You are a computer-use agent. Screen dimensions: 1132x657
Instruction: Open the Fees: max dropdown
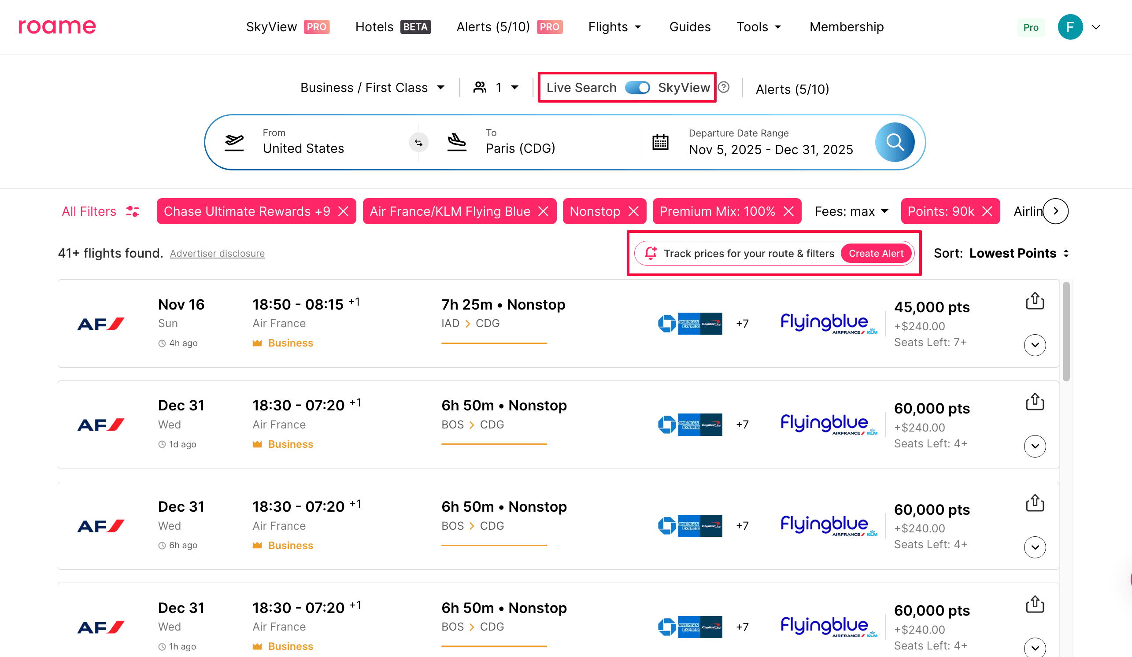[x=851, y=211]
